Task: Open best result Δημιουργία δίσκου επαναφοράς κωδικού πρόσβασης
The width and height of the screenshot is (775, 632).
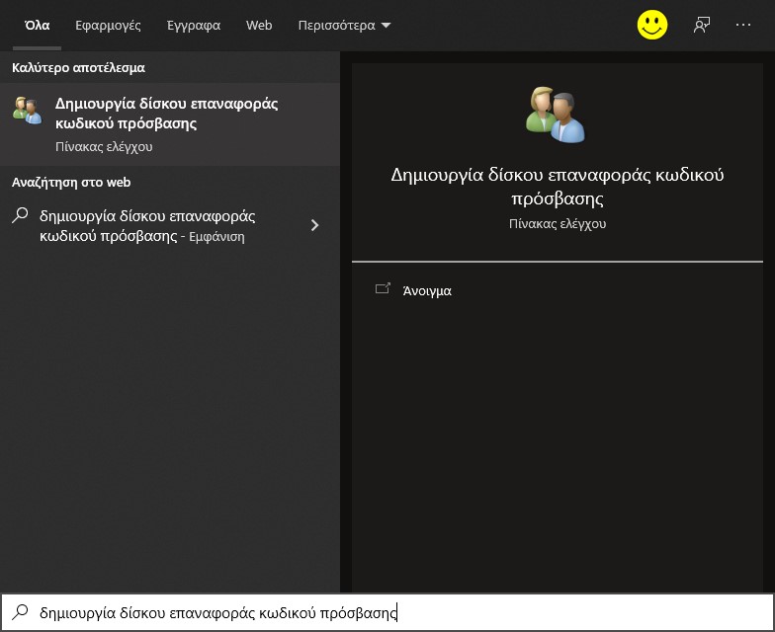Action: pyautogui.click(x=170, y=124)
